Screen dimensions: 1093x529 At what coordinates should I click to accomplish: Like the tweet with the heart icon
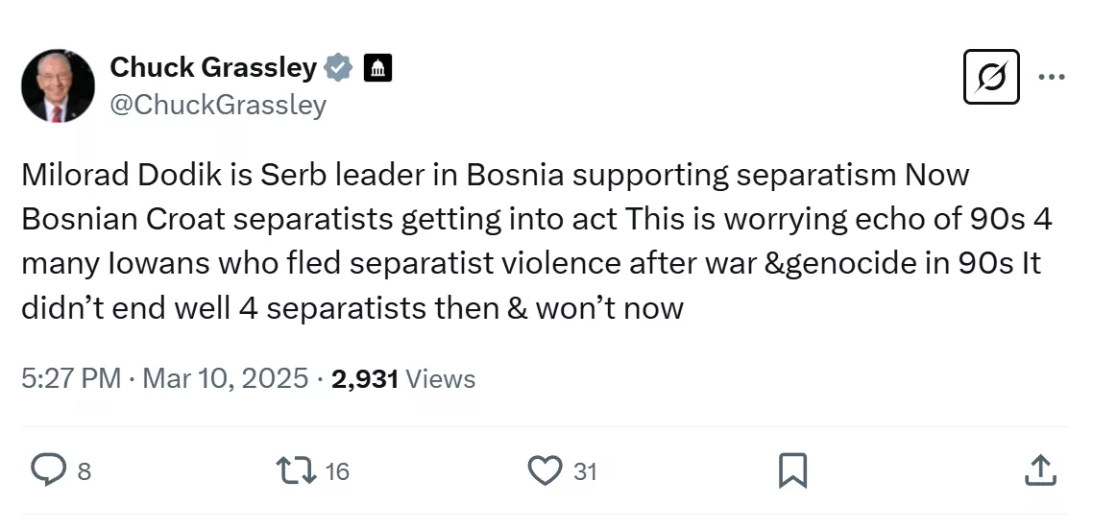pyautogui.click(x=545, y=470)
